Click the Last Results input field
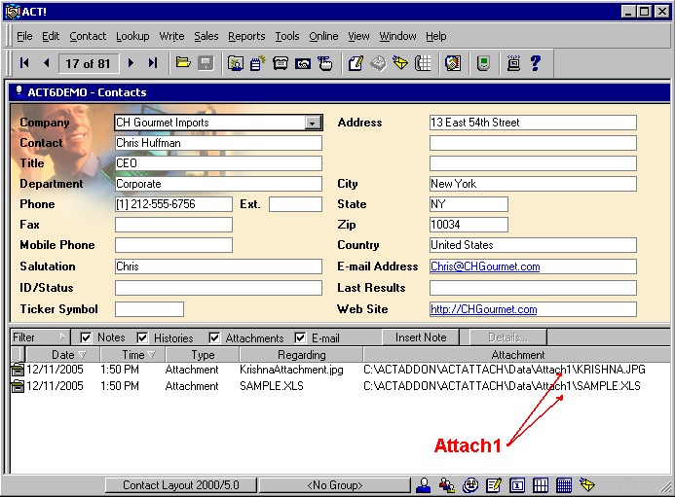675x497 pixels. point(533,288)
